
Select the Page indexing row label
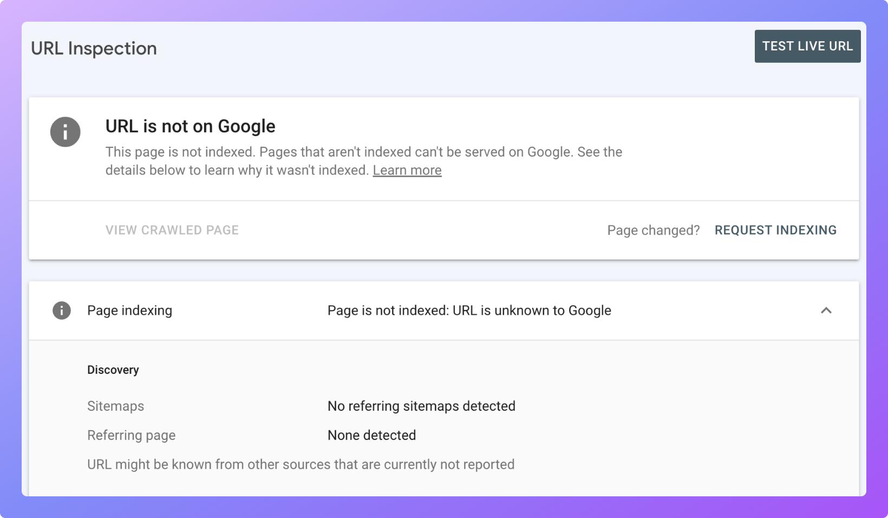(129, 310)
